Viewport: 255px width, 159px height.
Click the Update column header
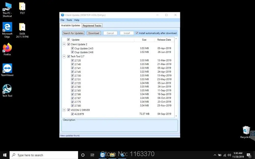click(x=75, y=40)
